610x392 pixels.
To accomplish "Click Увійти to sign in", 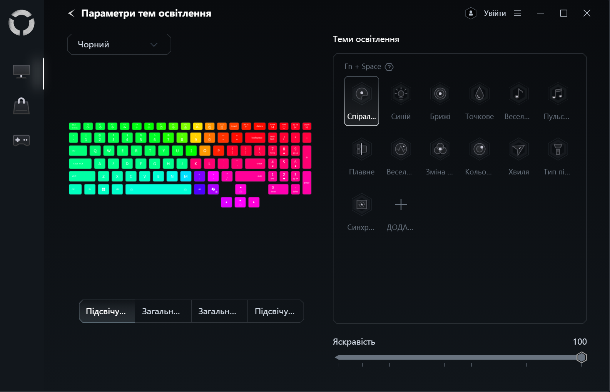I will click(x=495, y=13).
